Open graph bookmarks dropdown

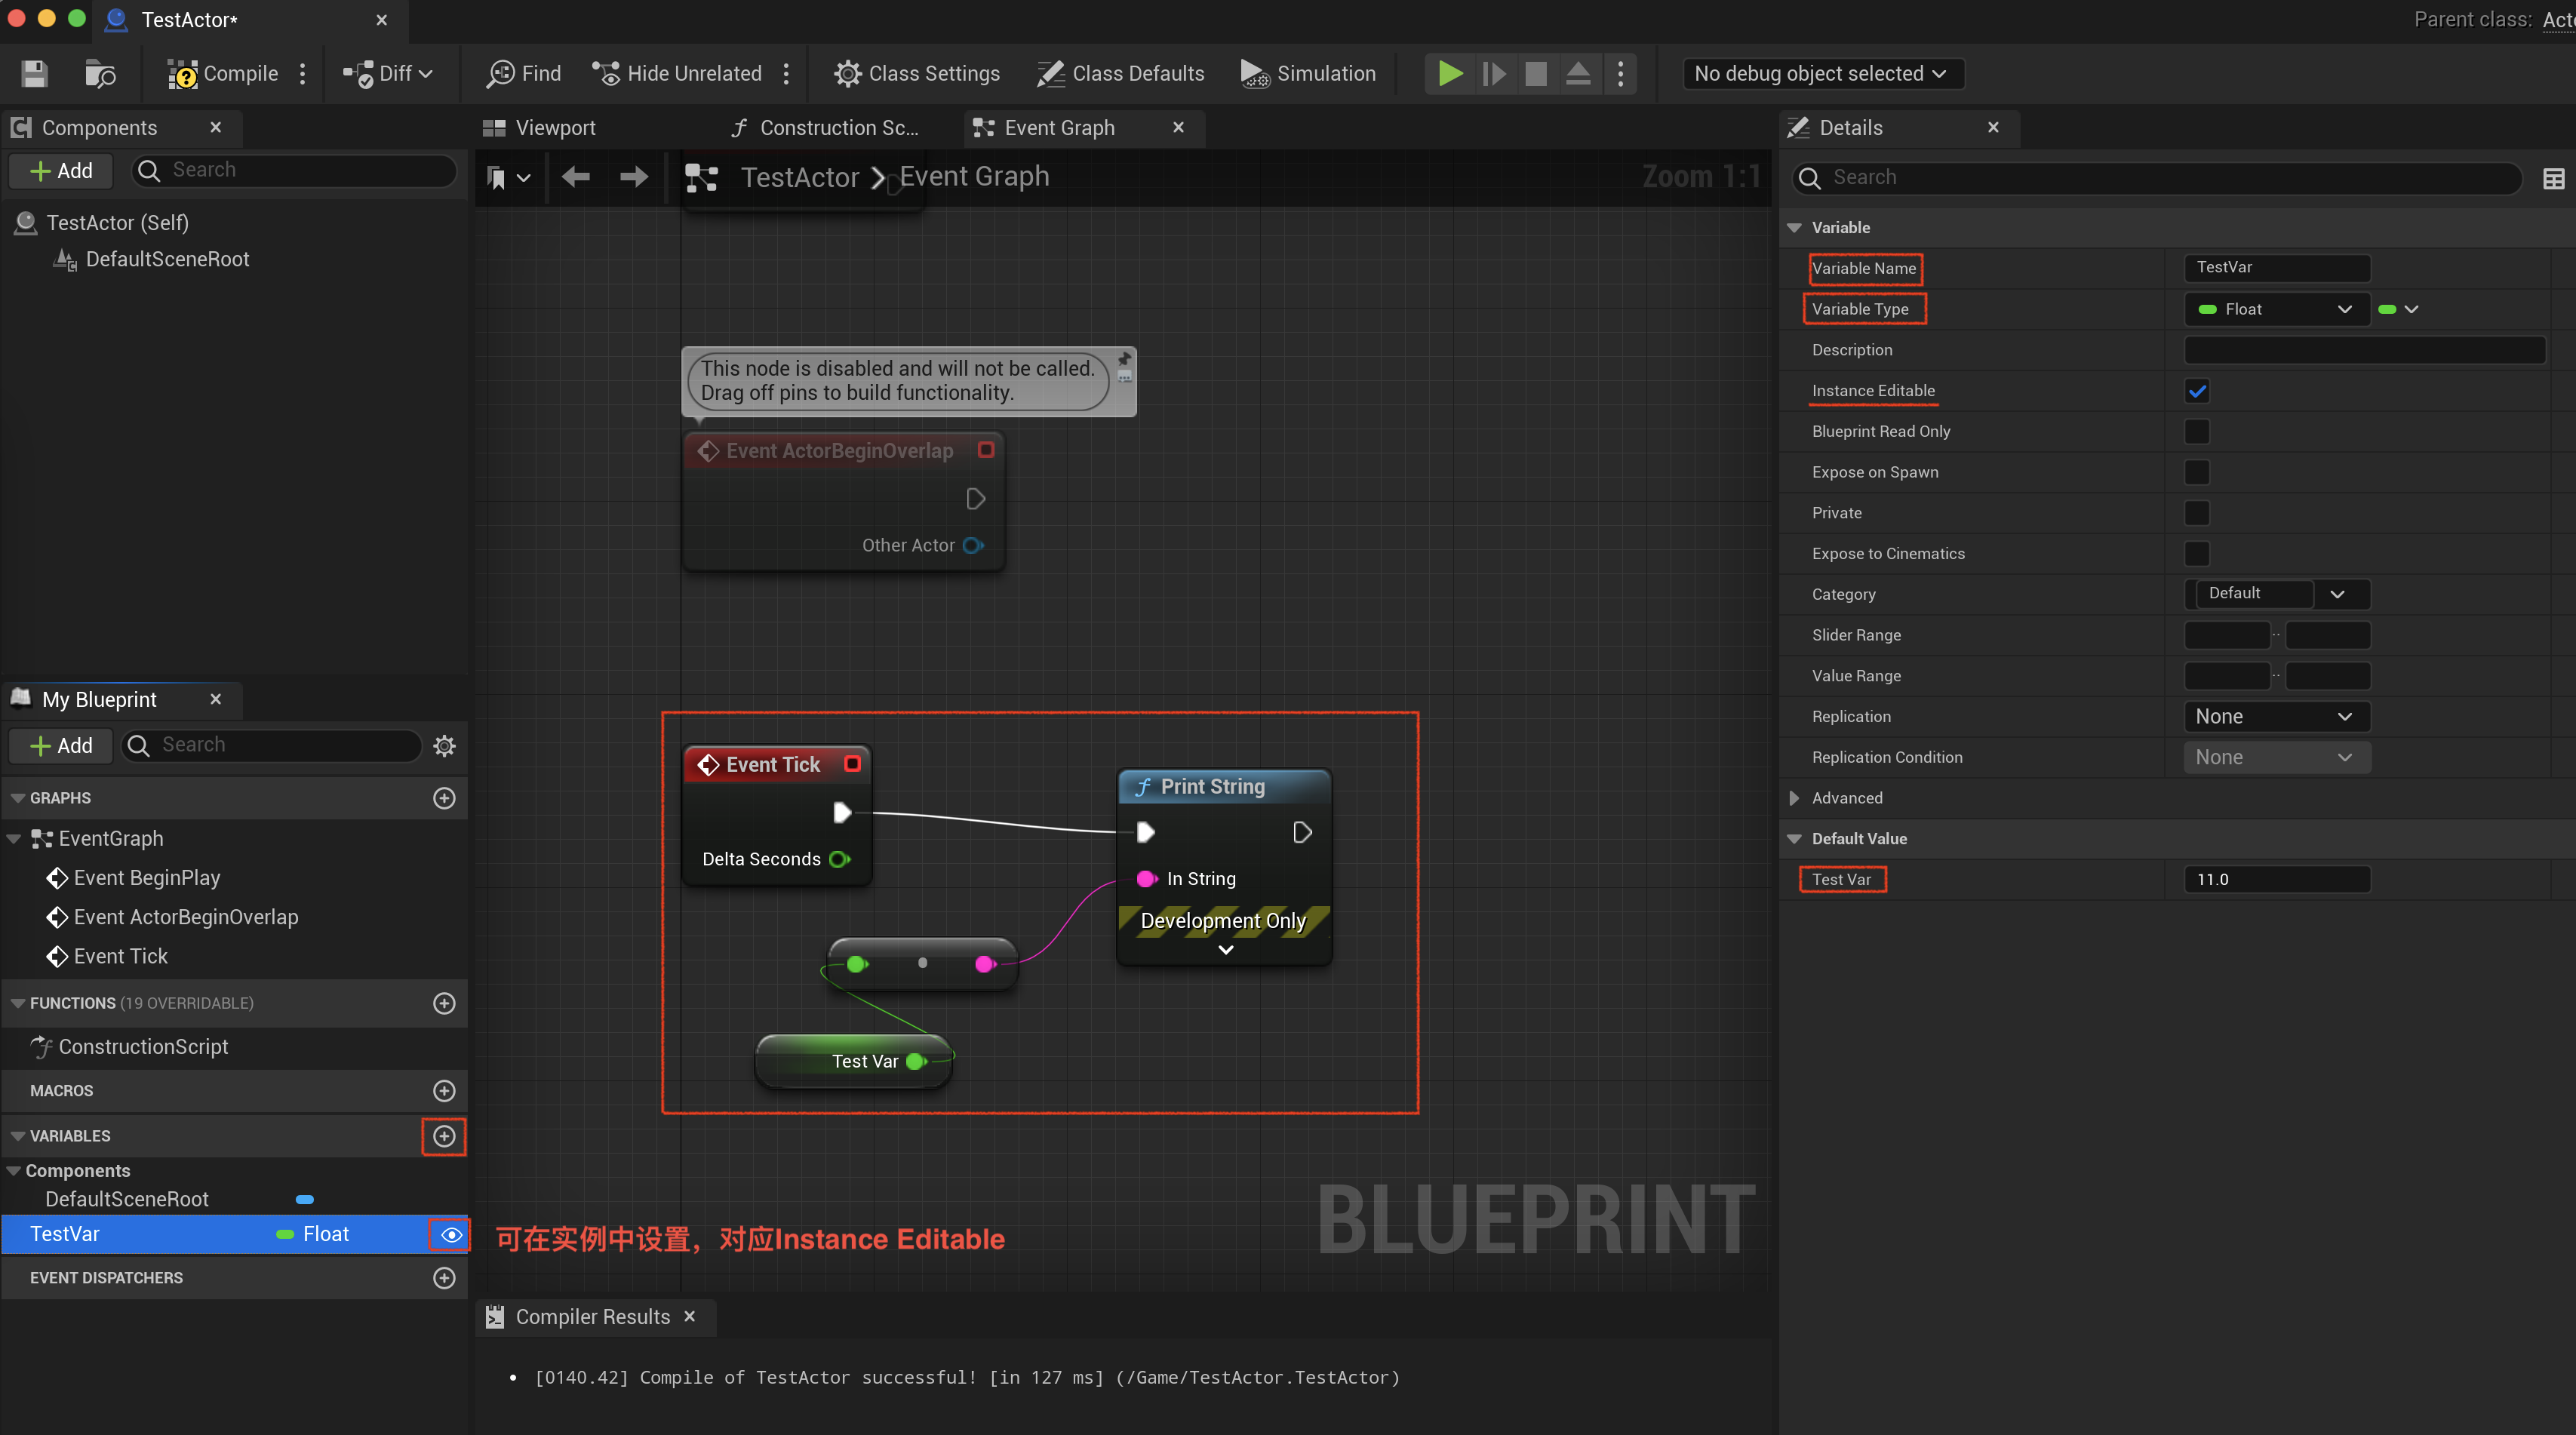click(508, 178)
